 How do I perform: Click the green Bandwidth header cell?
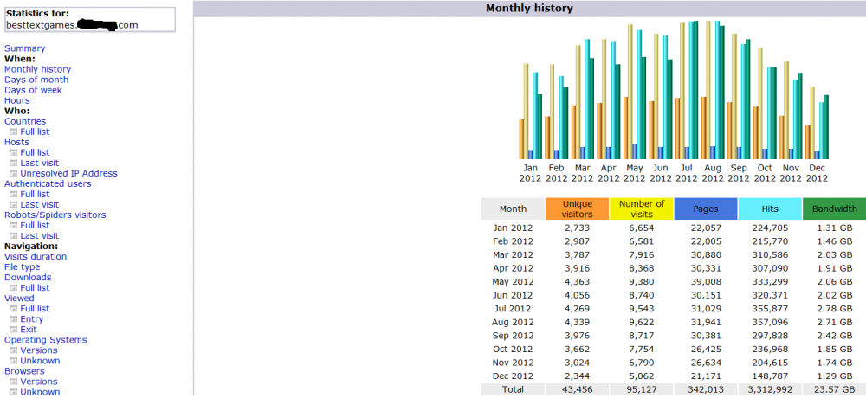834,209
